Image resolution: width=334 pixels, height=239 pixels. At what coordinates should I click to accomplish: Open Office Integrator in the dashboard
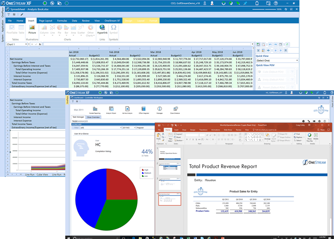pos(143,110)
